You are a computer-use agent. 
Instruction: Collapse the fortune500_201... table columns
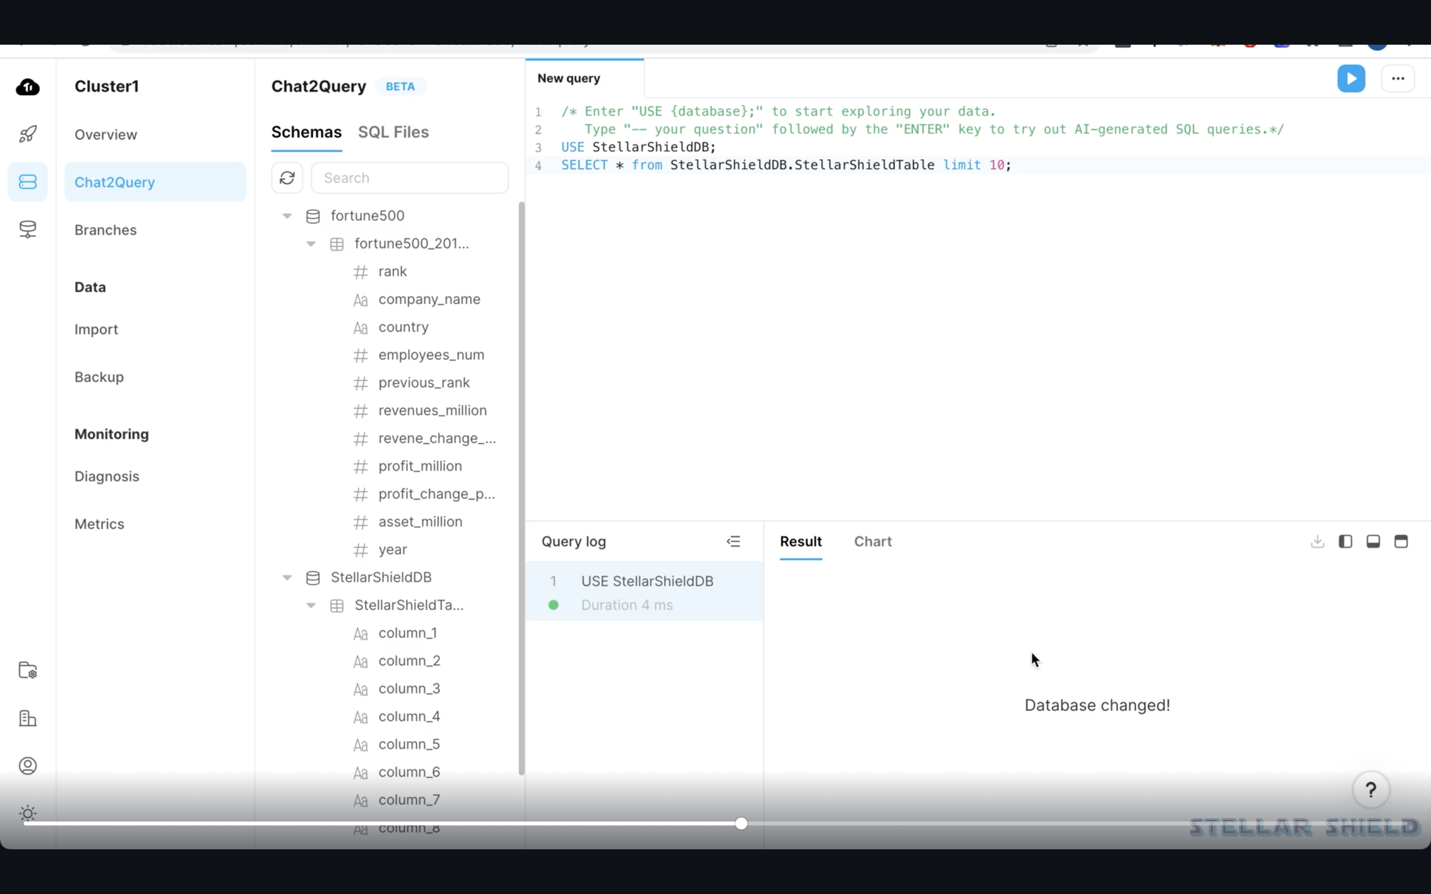click(x=311, y=243)
